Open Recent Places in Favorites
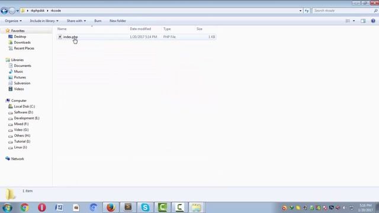Image resolution: width=379 pixels, height=213 pixels. click(x=24, y=49)
